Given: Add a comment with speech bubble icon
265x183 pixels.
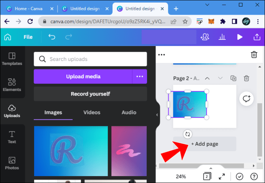Looking at the screenshot, I should coord(247,99).
